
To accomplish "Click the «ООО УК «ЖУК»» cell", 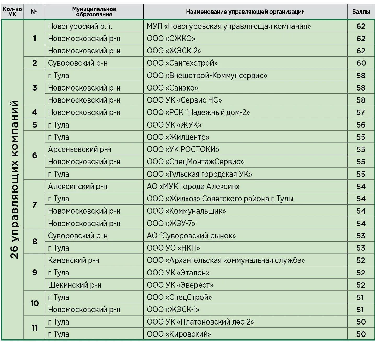I will [x=245, y=125].
